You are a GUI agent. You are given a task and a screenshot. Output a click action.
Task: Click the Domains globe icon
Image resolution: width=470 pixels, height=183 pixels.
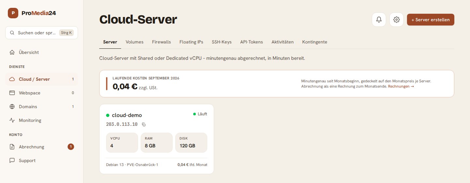[12, 107]
